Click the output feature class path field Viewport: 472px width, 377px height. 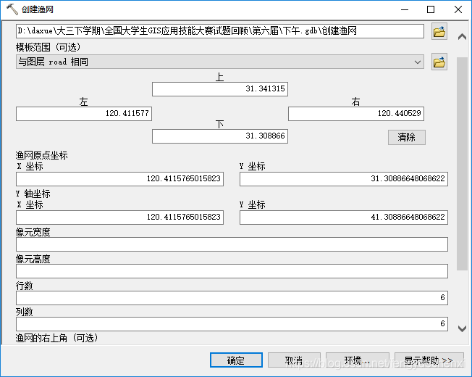click(220, 30)
